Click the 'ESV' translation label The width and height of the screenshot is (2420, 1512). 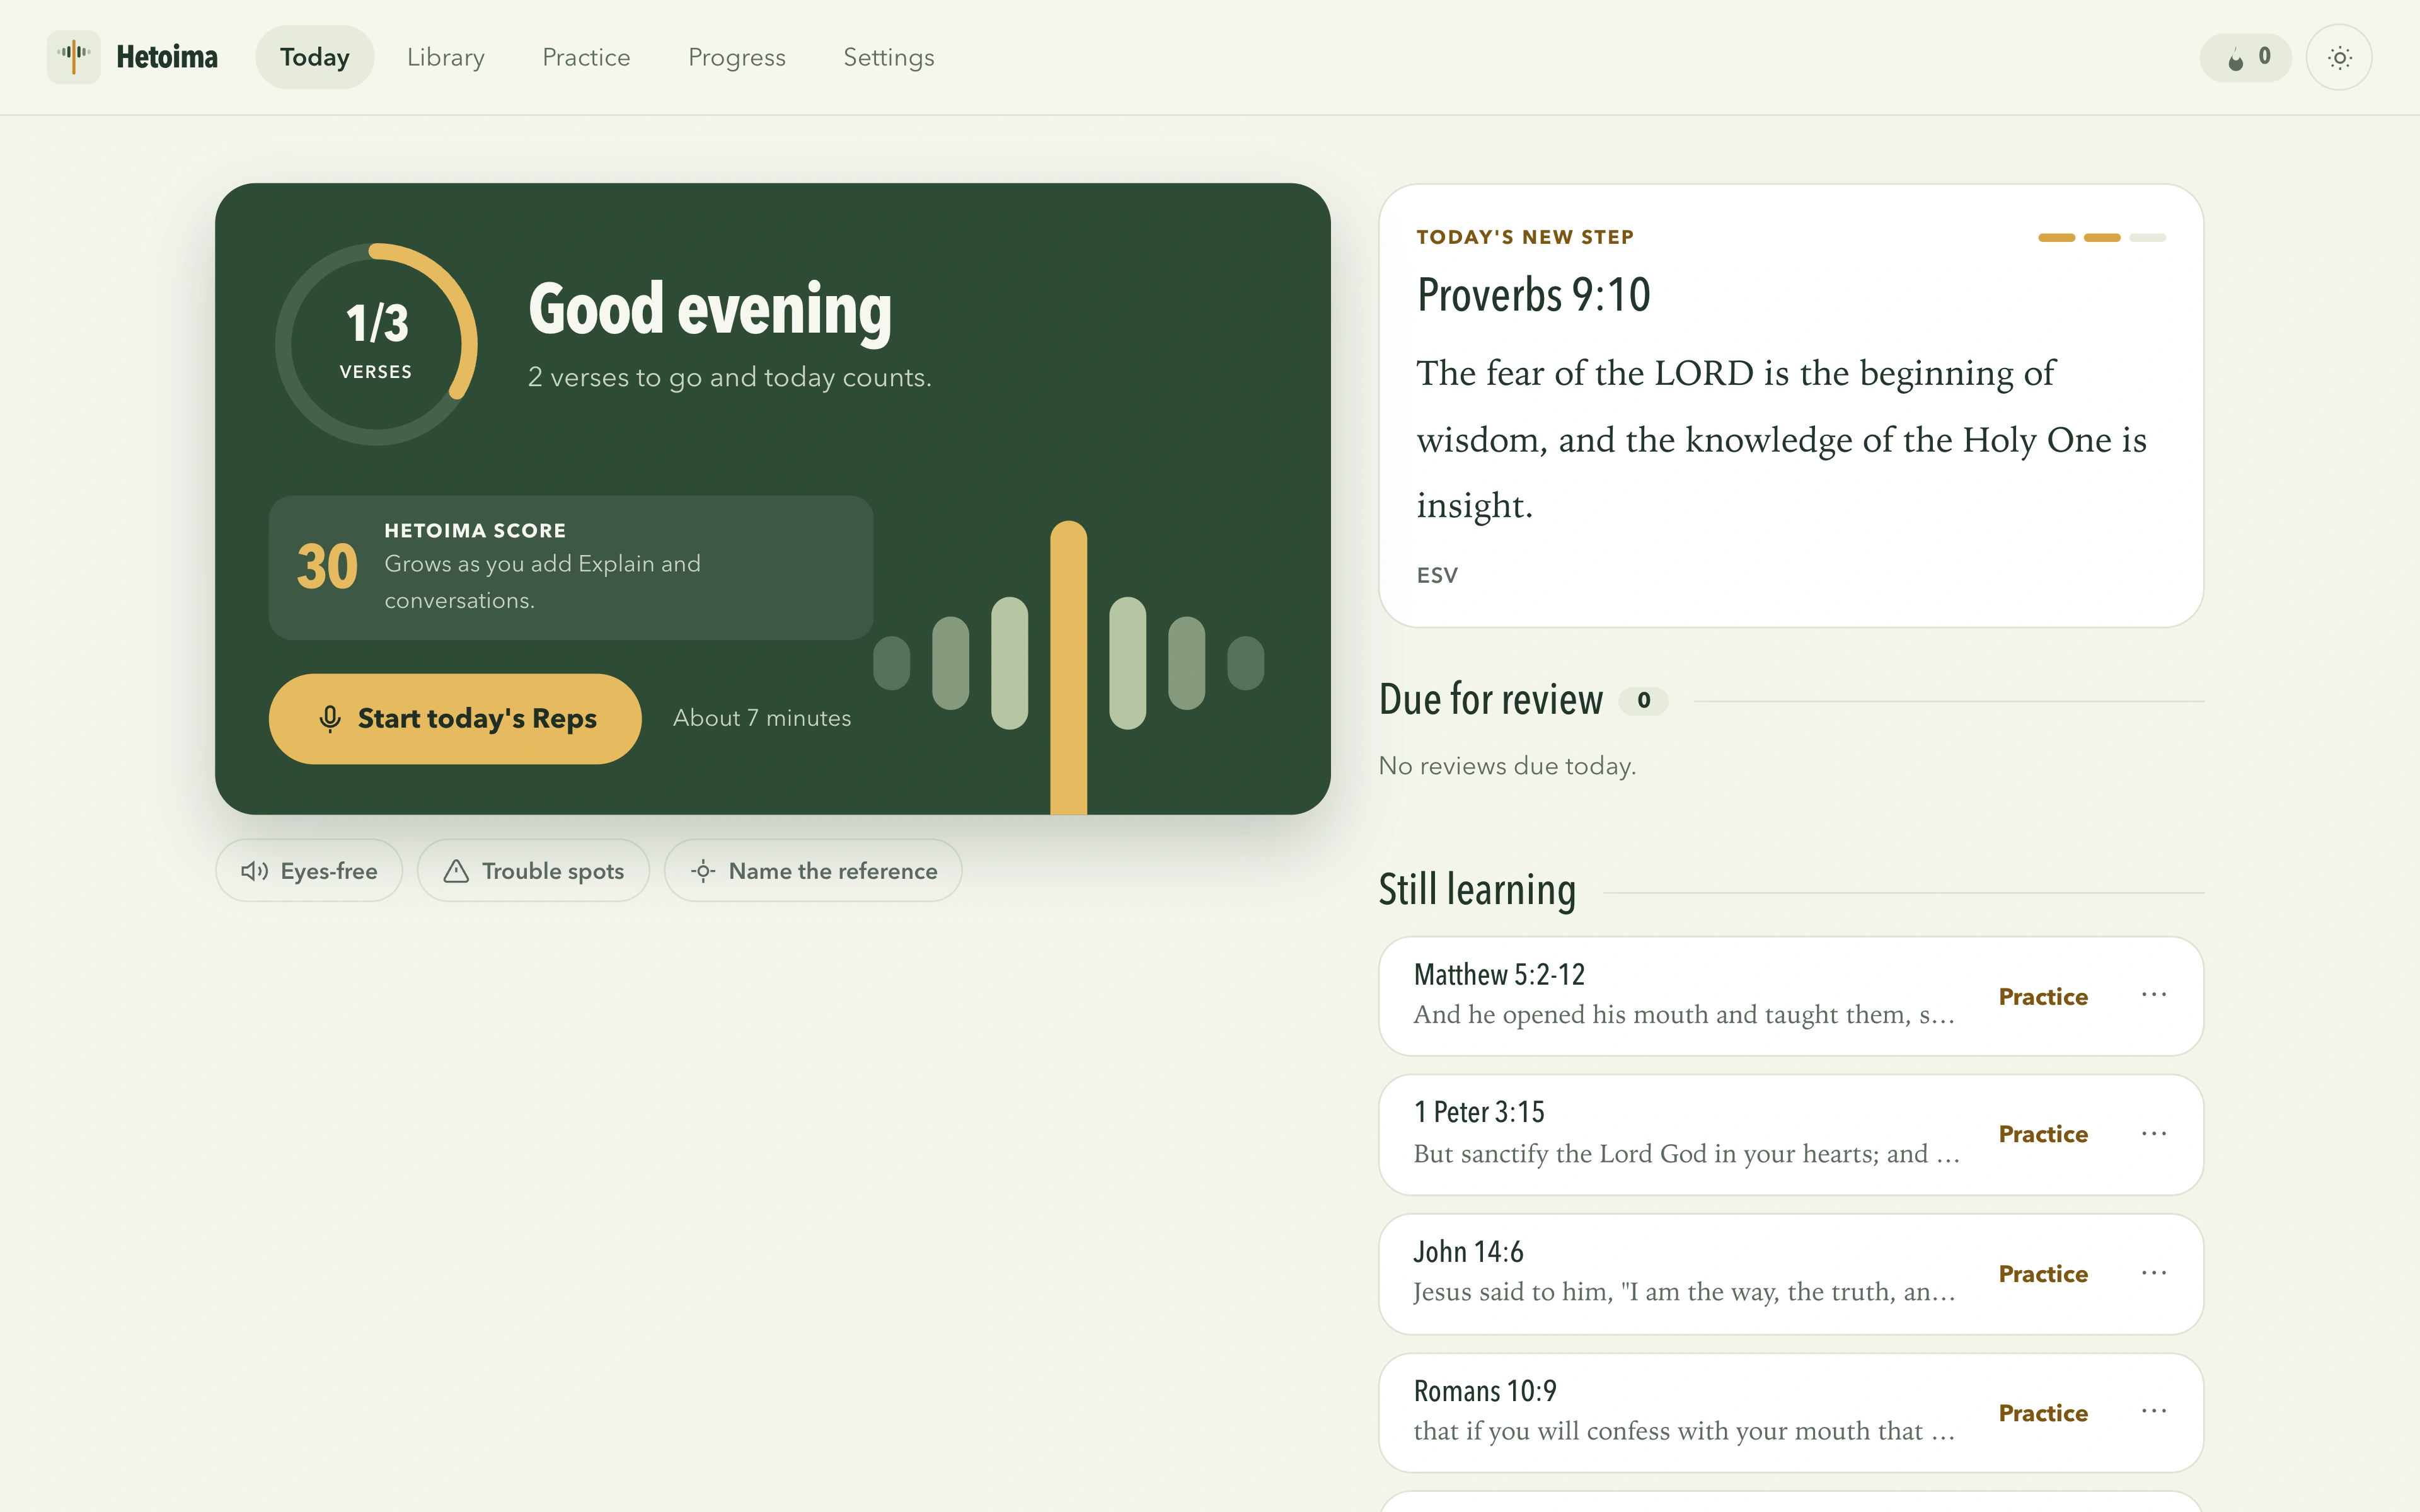click(x=1437, y=575)
